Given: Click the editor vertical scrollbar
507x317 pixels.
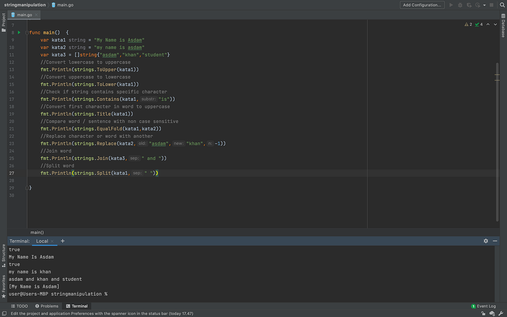Looking at the screenshot, I should 497,142.
